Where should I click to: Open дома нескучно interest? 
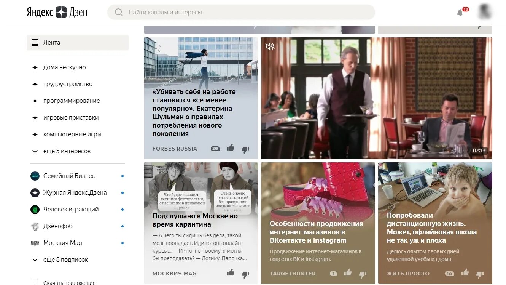pos(65,67)
